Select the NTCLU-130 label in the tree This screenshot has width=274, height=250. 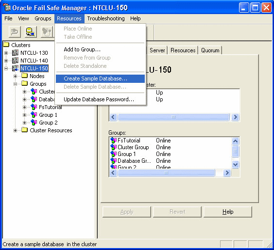point(34,53)
